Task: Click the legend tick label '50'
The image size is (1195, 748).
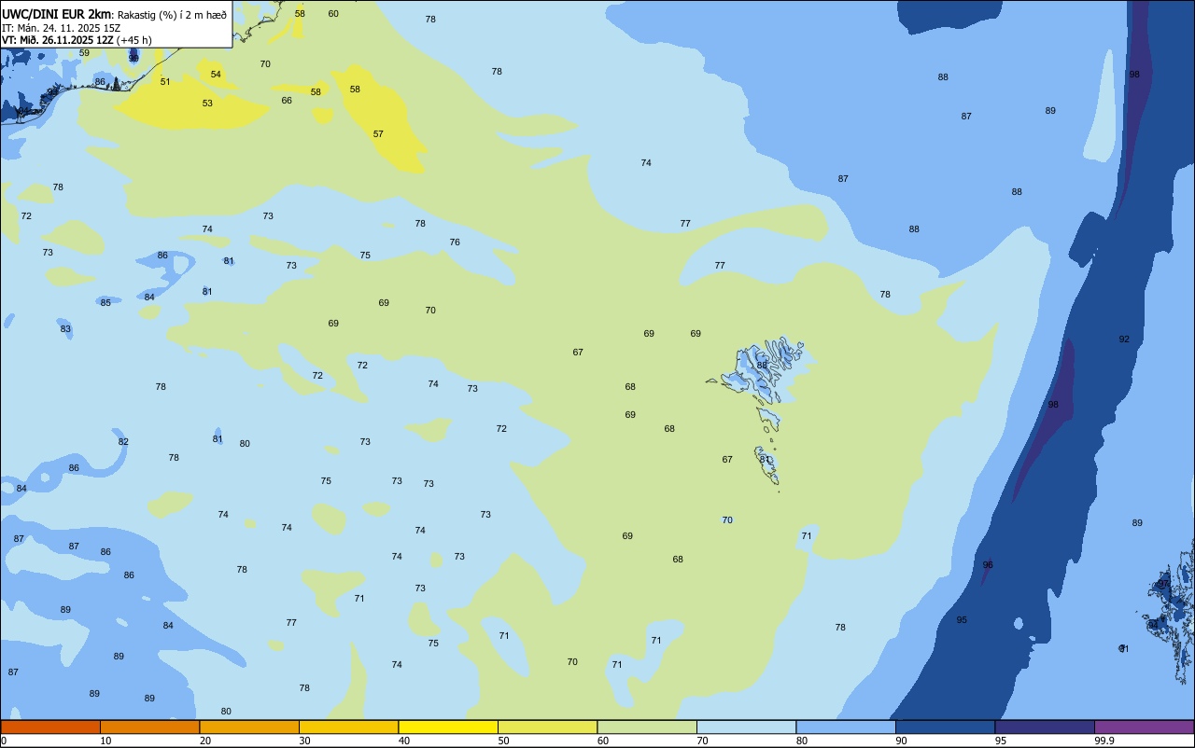Action: coord(503,741)
